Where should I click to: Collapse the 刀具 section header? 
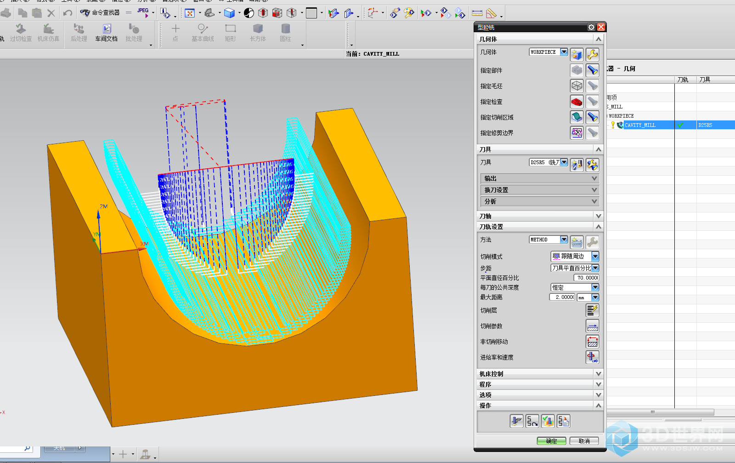540,149
